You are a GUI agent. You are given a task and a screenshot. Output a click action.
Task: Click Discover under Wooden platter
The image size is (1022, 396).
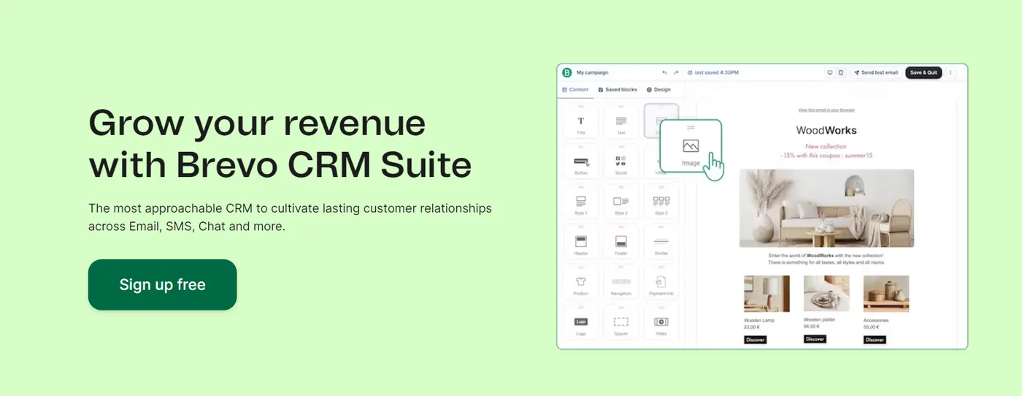815,339
